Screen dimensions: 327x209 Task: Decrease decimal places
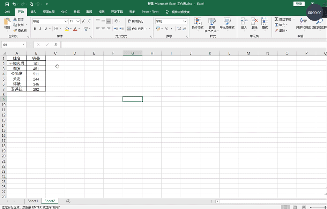185,29
